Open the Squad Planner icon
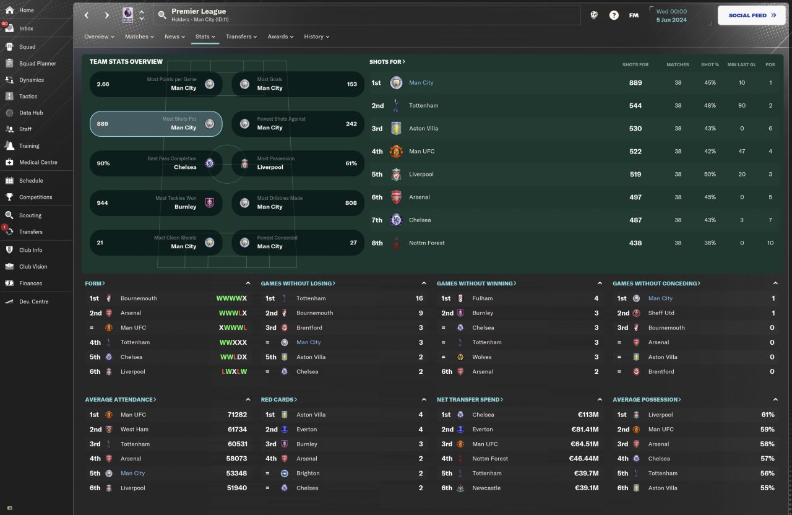This screenshot has width=792, height=515. coord(9,64)
